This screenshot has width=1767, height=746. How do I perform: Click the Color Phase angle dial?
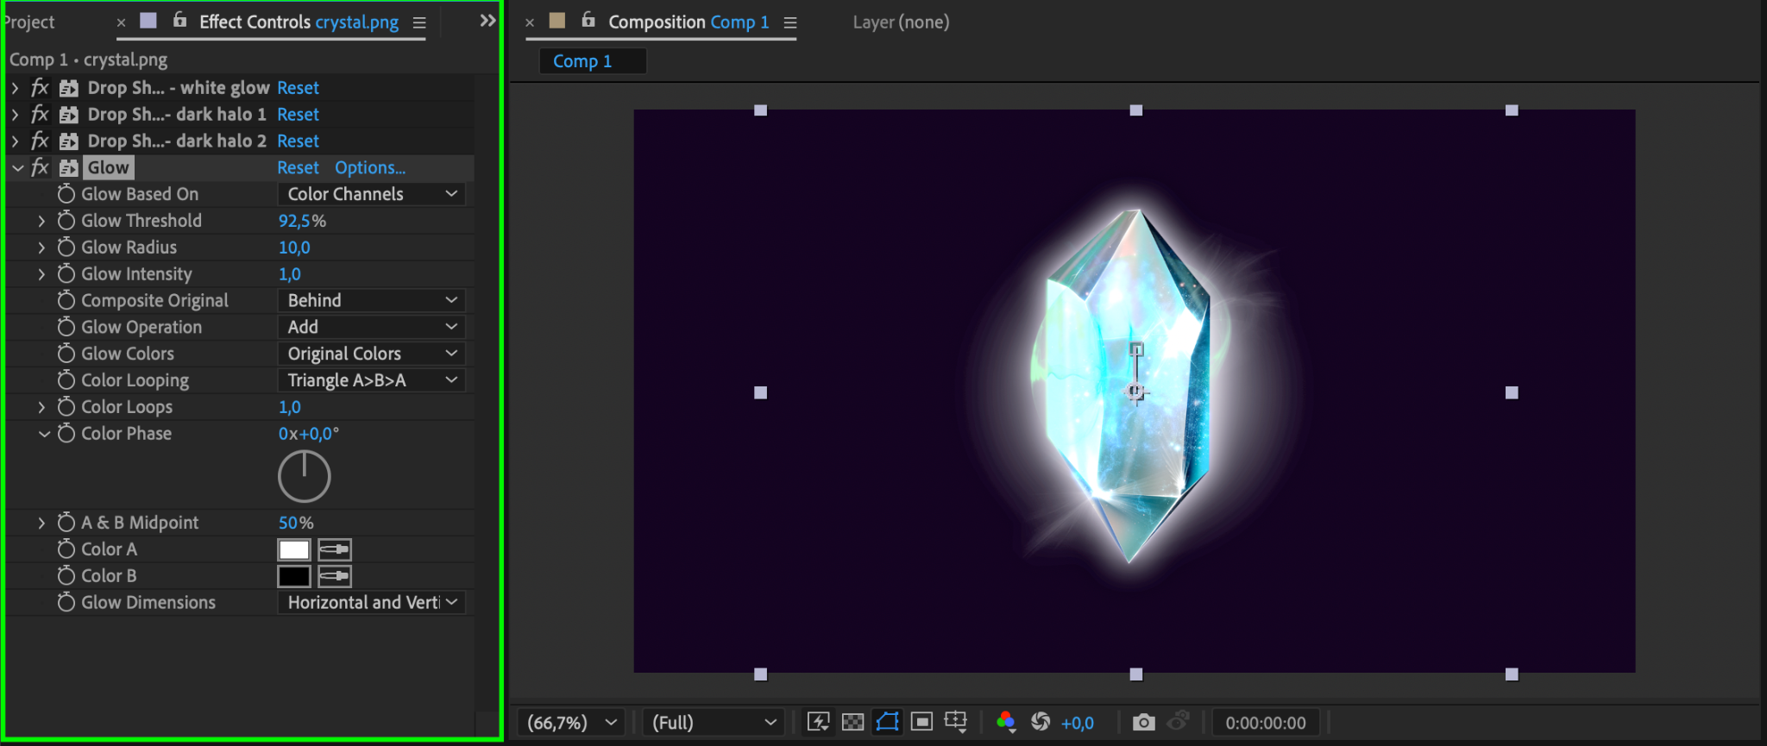click(x=304, y=476)
